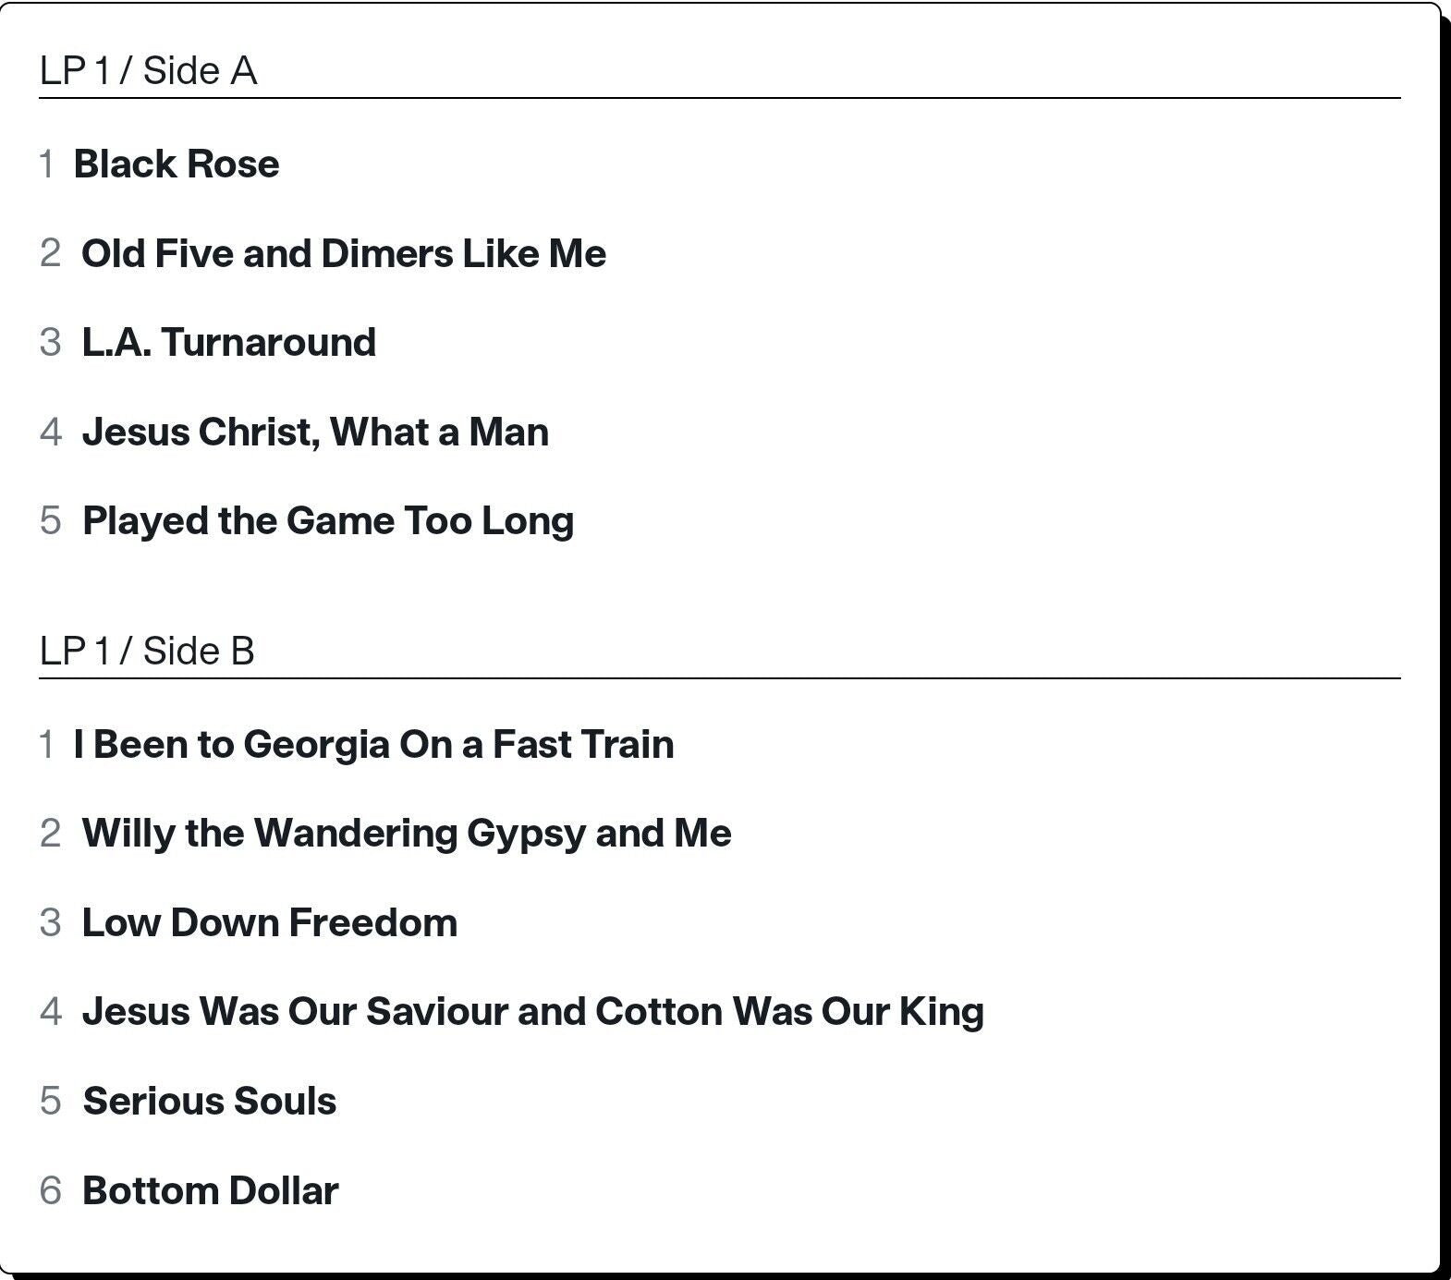The width and height of the screenshot is (1451, 1280).
Task: Click track number 3 beside L.A. Turnaround
Action: click(x=50, y=343)
